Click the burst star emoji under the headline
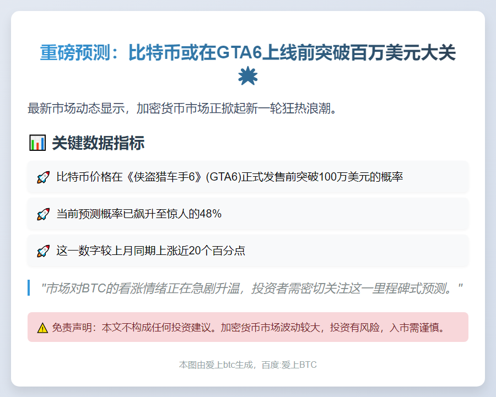Viewport: 496px width, 397px height. click(x=247, y=76)
